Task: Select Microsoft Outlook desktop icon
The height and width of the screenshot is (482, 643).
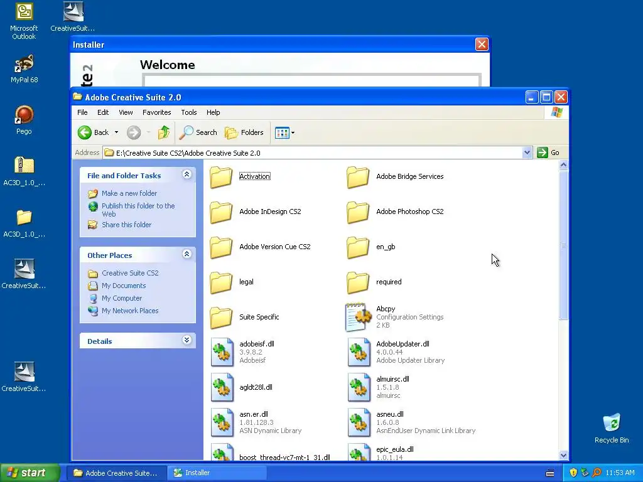Action: pyautogui.click(x=24, y=21)
